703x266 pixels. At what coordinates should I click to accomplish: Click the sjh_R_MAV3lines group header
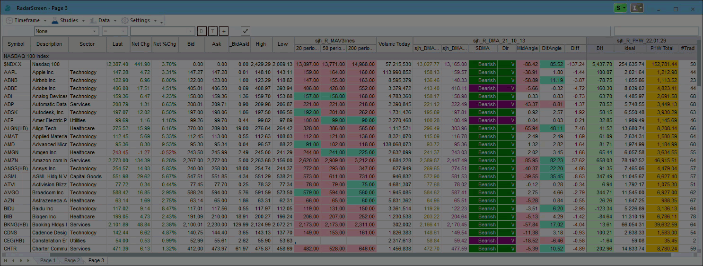(335, 41)
